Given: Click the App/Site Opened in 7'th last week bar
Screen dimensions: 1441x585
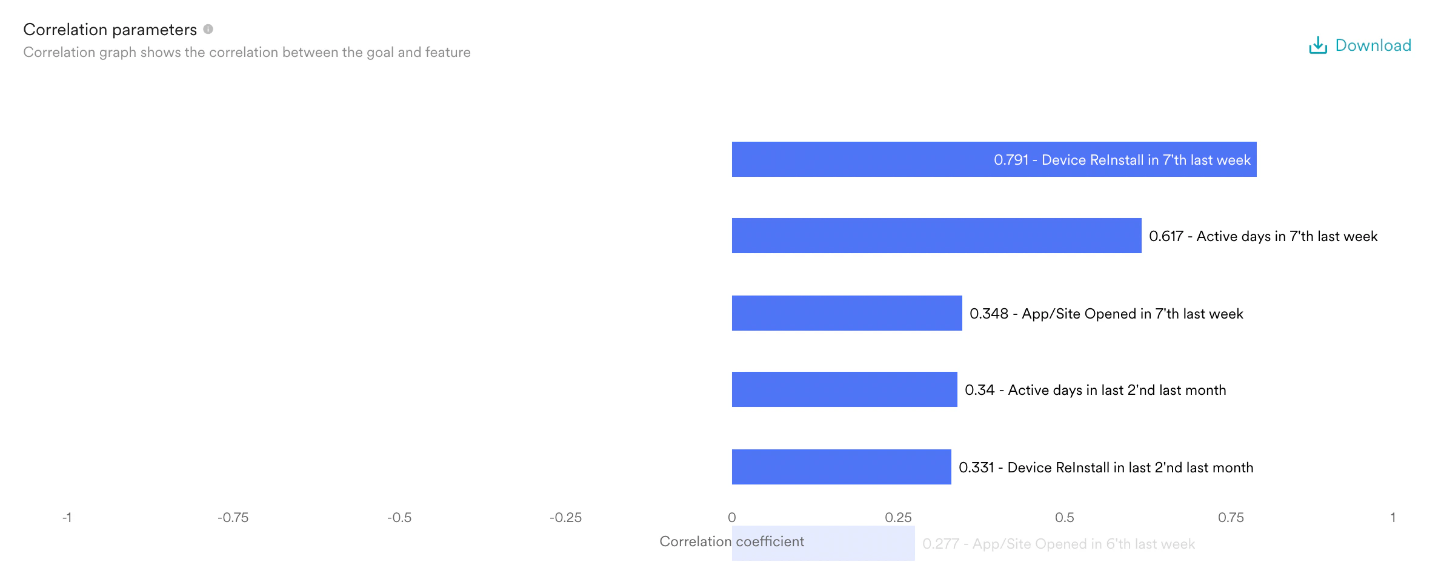Looking at the screenshot, I should click(x=846, y=313).
